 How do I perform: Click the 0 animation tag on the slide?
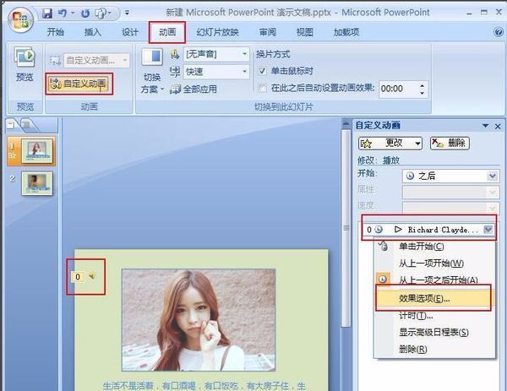coord(78,277)
